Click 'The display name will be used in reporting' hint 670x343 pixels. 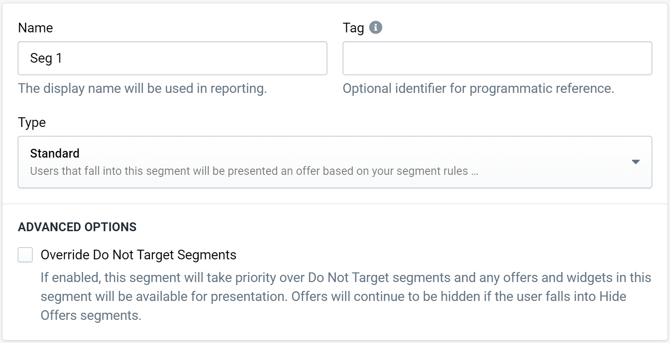tap(142, 88)
